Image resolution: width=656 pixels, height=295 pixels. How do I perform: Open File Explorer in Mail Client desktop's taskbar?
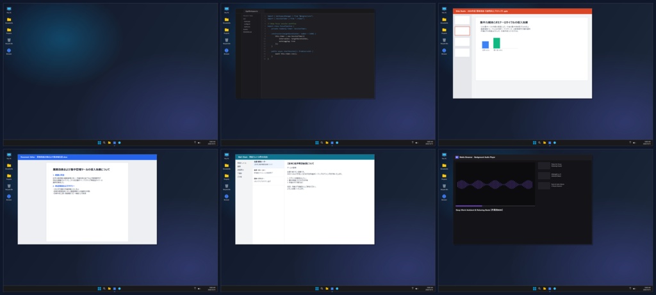coord(327,289)
